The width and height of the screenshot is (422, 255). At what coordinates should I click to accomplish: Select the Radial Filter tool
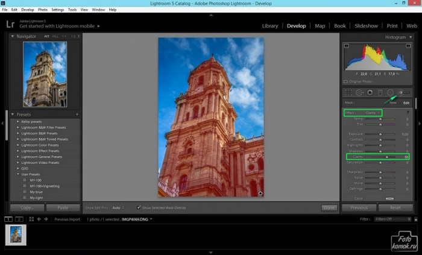point(390,92)
